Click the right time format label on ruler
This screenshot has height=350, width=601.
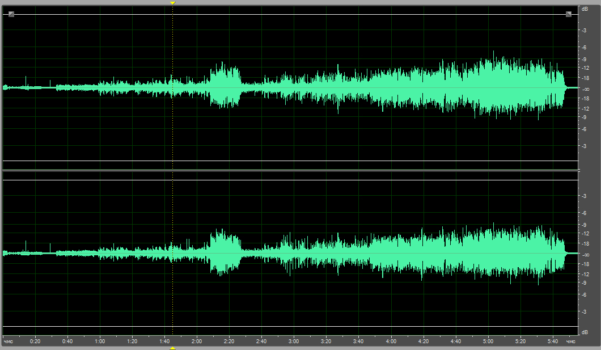click(571, 341)
